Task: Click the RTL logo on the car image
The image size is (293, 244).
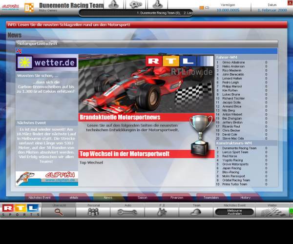Action: coord(179,61)
